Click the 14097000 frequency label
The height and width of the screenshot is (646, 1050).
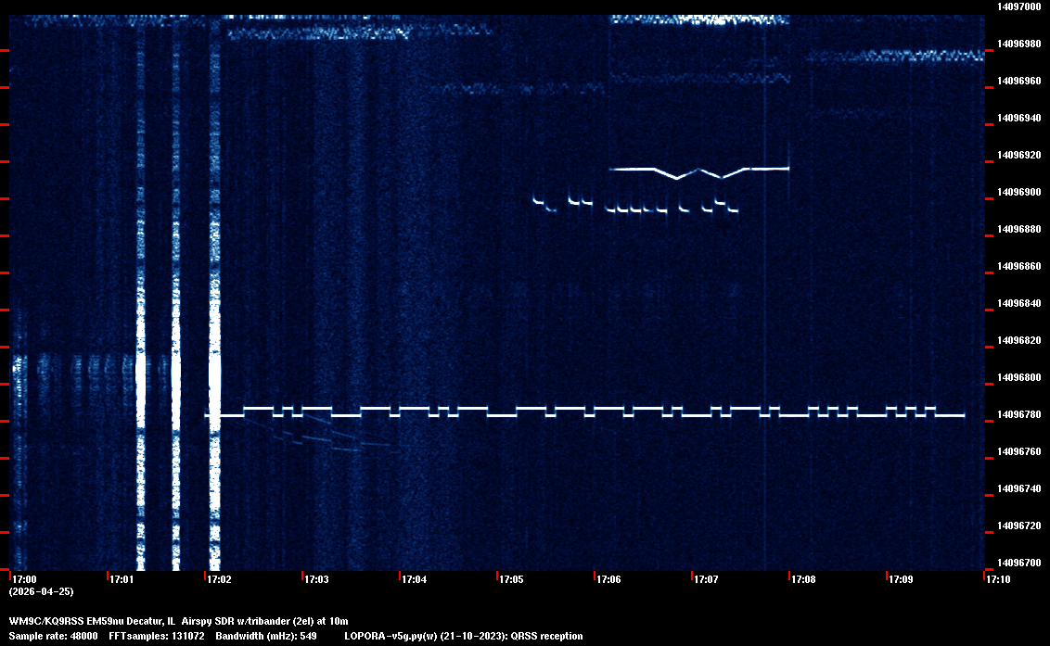[1018, 6]
